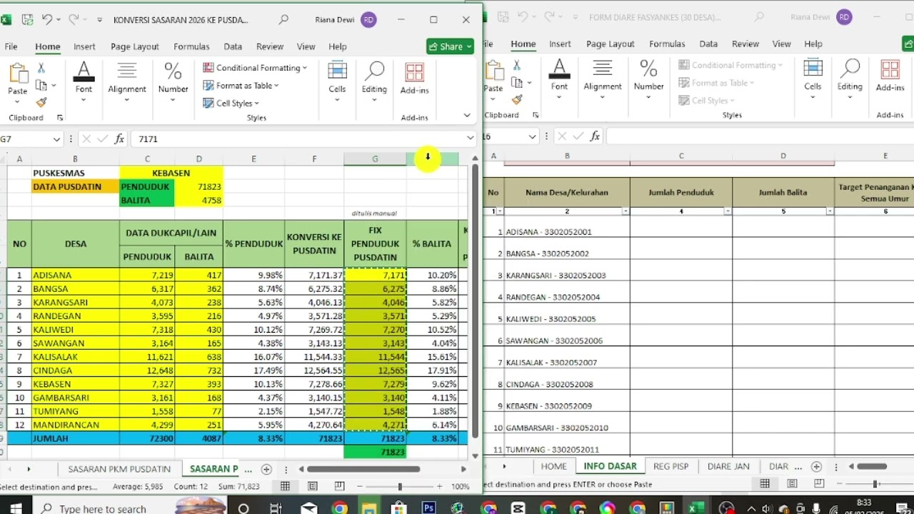Image resolution: width=914 pixels, height=514 pixels.
Task: Click Share button in left window
Action: pos(451,46)
